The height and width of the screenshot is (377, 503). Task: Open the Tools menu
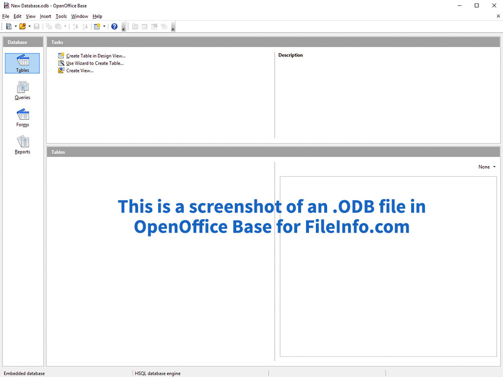(x=61, y=16)
